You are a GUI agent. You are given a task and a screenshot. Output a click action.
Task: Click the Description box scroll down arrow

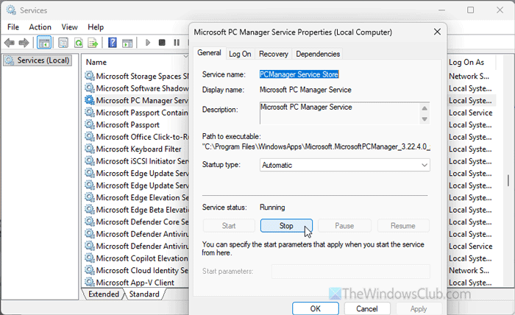[x=425, y=119]
